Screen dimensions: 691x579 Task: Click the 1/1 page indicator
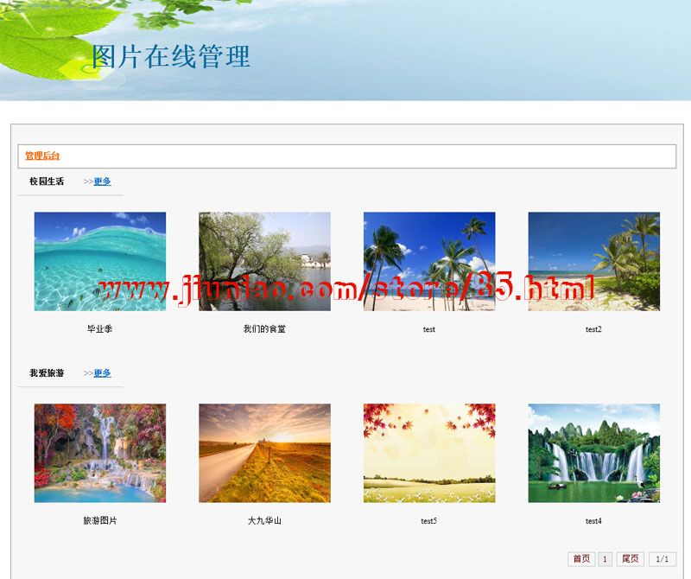coord(662,559)
